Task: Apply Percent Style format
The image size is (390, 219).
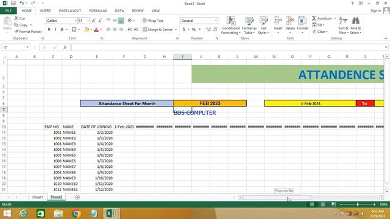Action: [x=194, y=30]
